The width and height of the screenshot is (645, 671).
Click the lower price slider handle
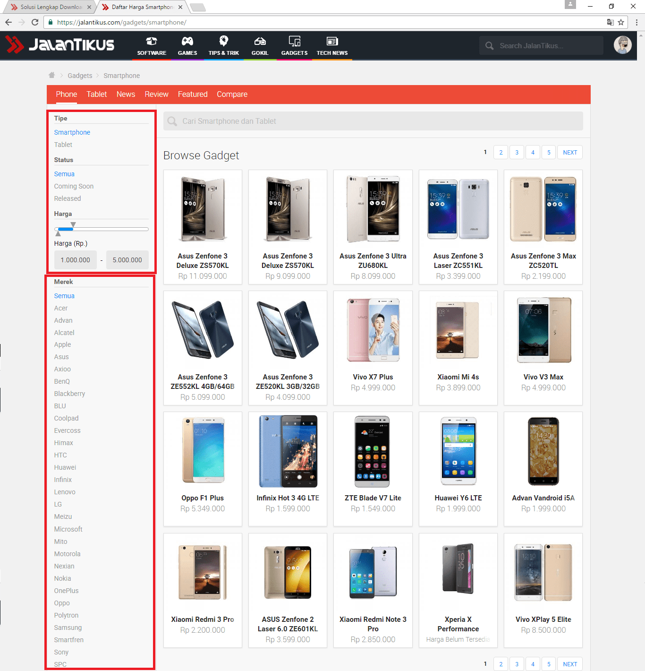(58, 233)
